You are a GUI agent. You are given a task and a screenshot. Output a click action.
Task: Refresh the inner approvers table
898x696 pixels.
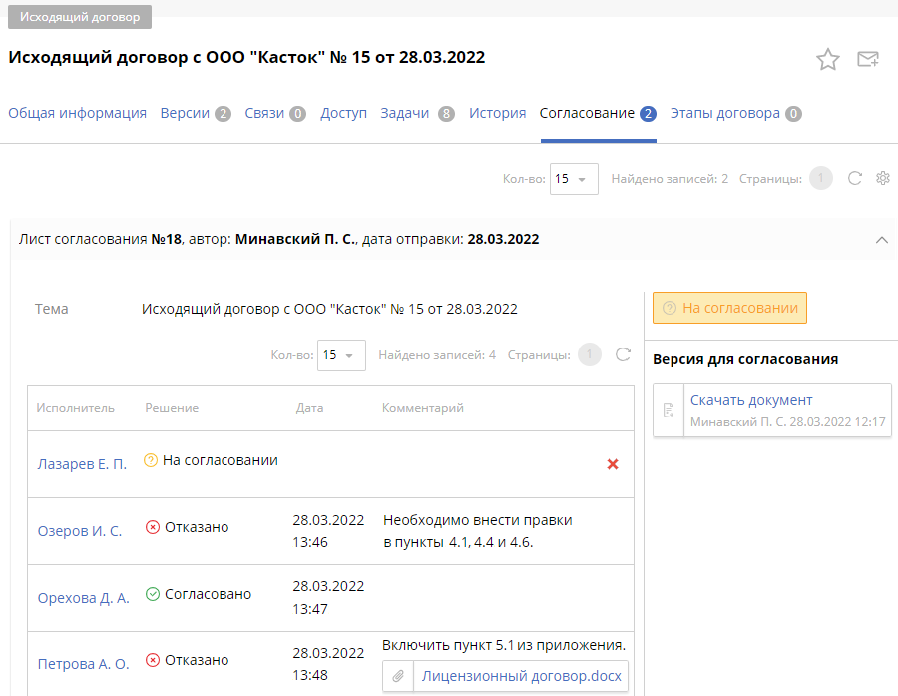click(623, 354)
